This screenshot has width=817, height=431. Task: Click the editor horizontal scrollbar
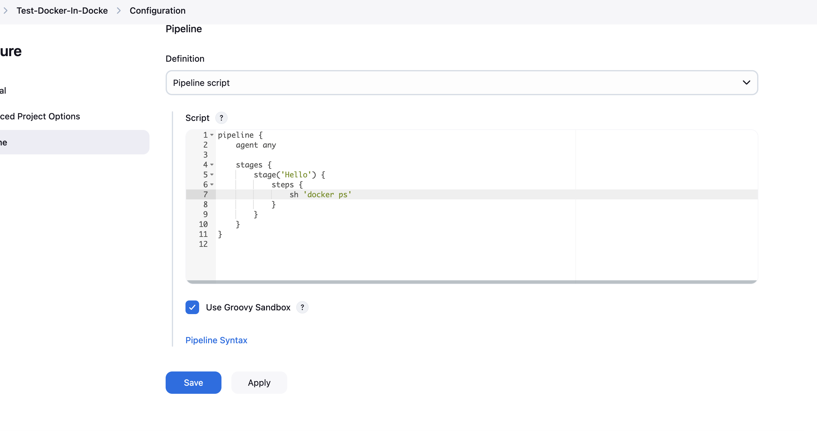pos(471,282)
